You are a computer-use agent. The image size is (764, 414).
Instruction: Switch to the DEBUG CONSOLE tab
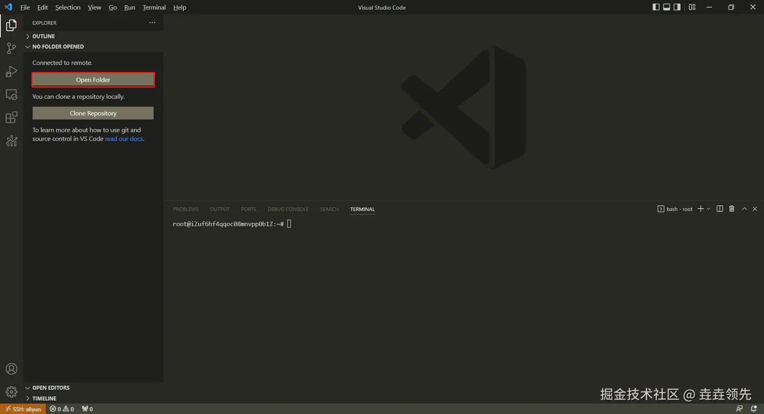coord(288,209)
